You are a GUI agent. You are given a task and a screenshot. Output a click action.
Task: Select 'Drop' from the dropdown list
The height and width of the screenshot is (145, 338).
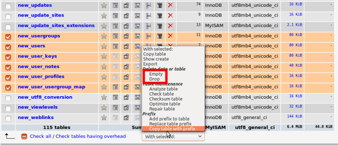[x=154, y=79]
